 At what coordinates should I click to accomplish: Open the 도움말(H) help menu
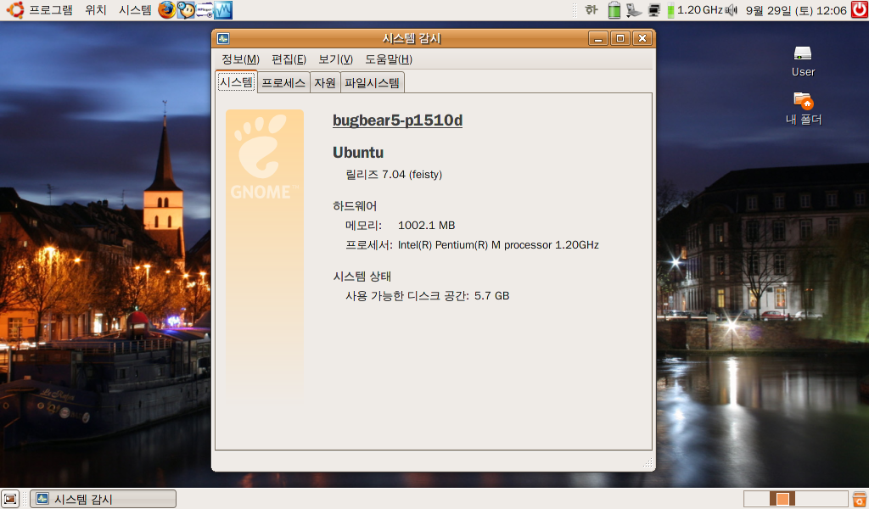coord(389,59)
